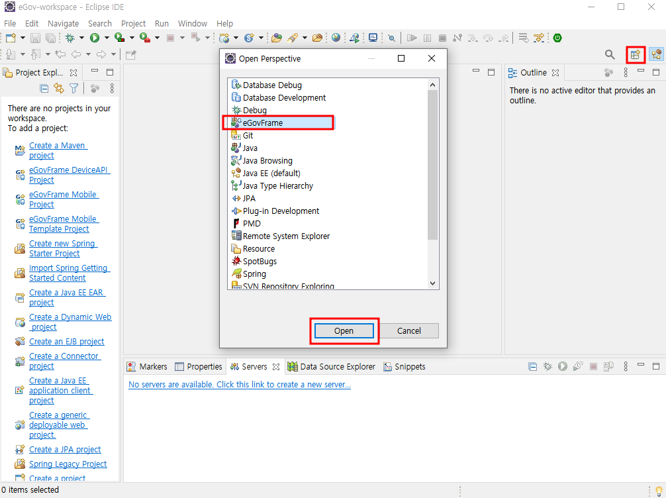Click the New wizard toolbar icon
This screenshot has height=498, width=666.
11,38
